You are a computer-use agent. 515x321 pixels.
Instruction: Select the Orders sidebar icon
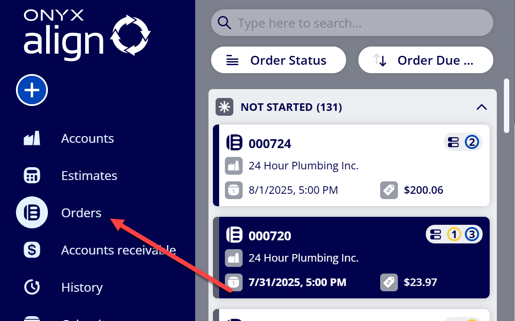click(32, 212)
